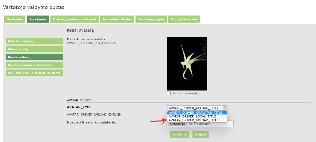The height and width of the screenshot is (142, 316).
Task: Click the Vartotojo valdymo pultas title
Action: (34, 7)
